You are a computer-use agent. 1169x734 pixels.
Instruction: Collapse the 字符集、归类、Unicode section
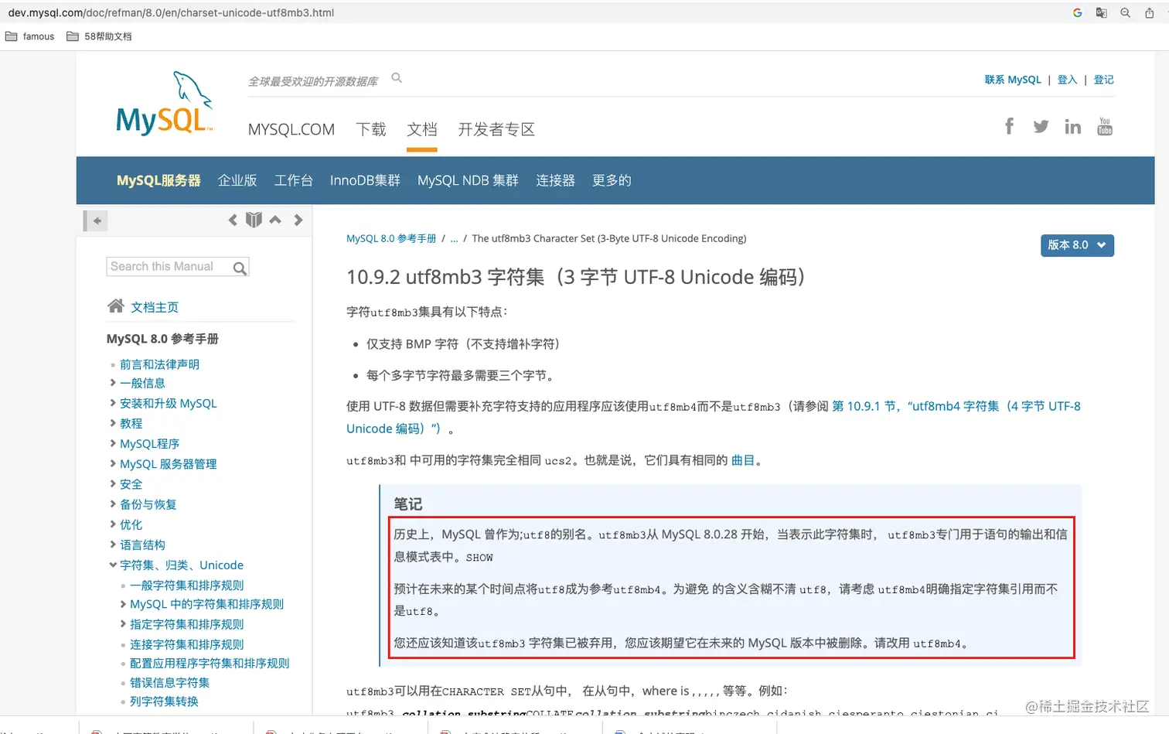tap(113, 565)
